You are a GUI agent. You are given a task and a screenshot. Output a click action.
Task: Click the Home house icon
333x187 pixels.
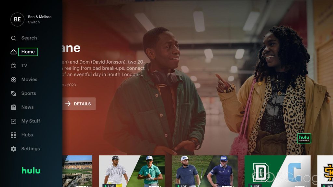(x=13, y=52)
